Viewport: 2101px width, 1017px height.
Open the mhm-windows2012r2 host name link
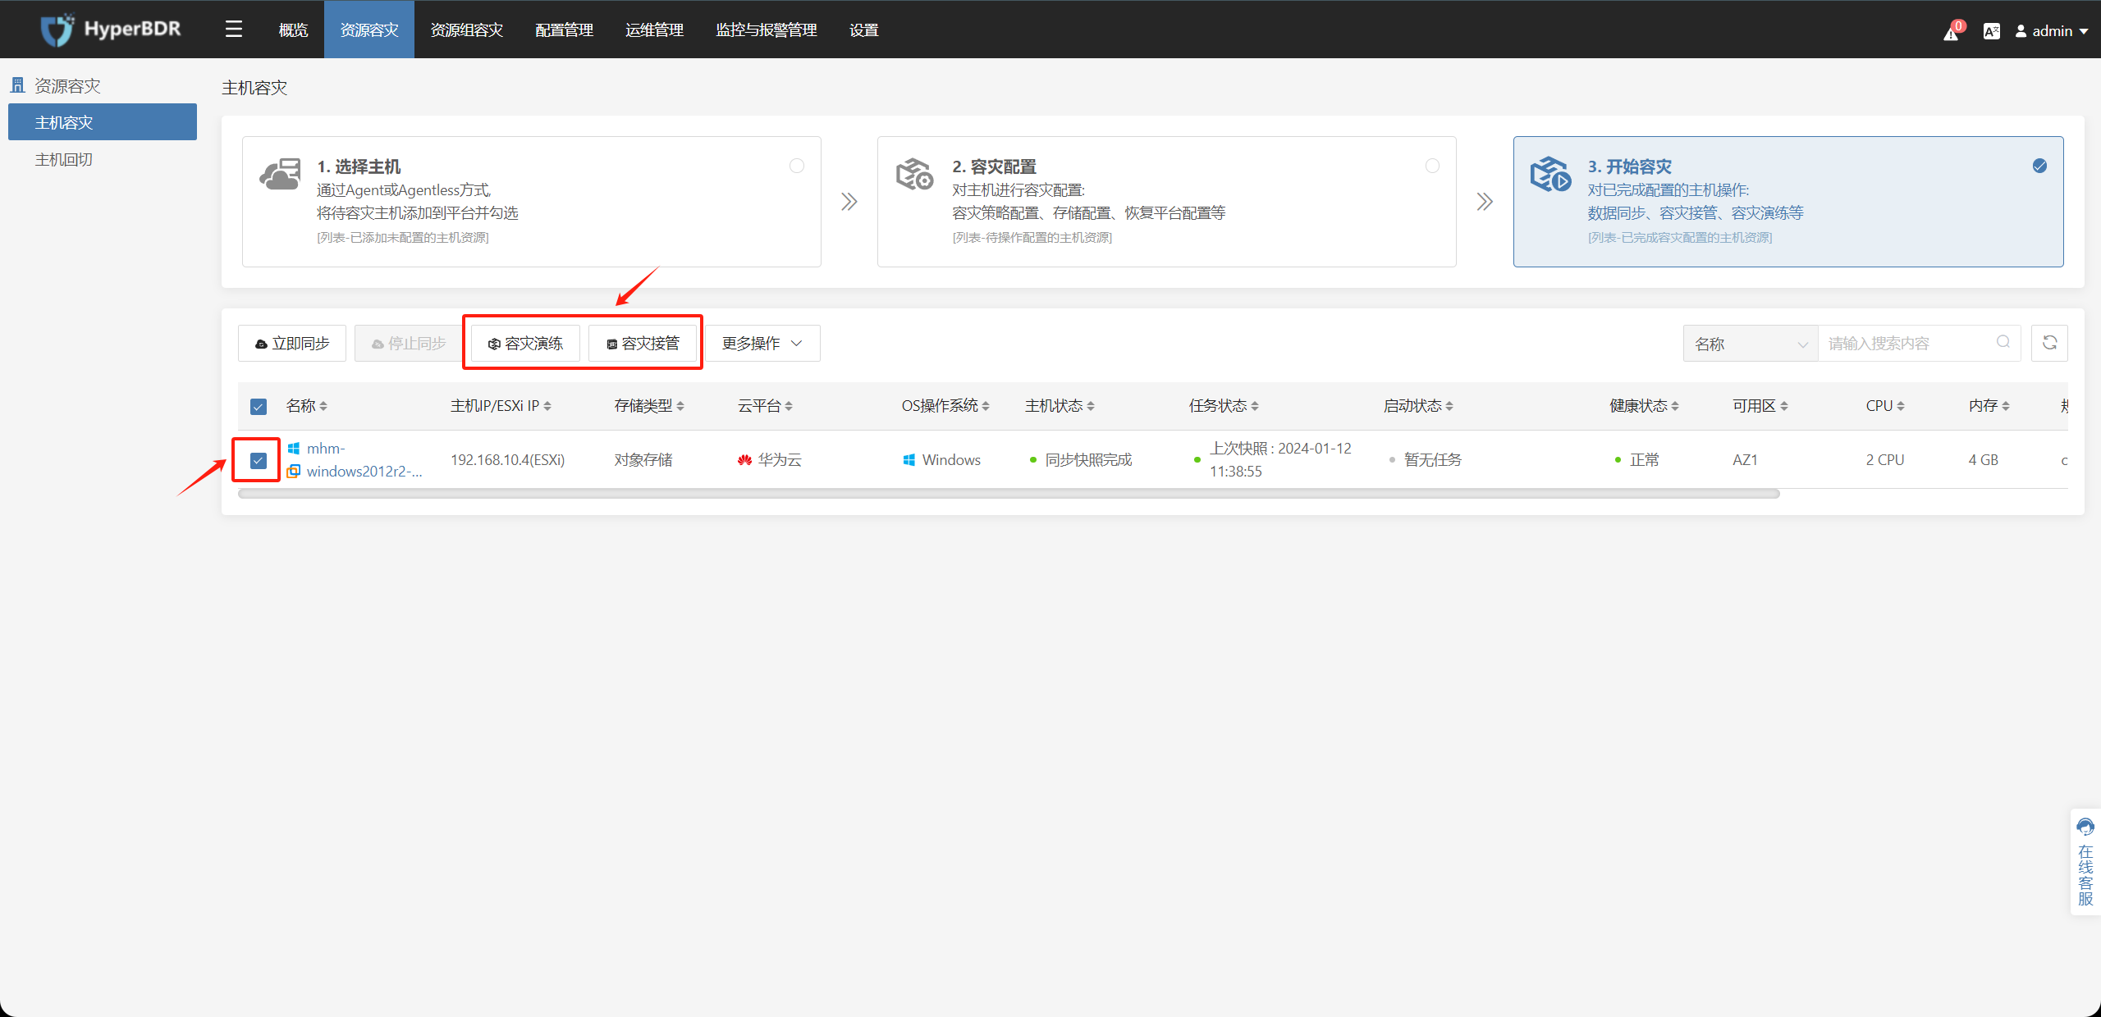coord(364,459)
